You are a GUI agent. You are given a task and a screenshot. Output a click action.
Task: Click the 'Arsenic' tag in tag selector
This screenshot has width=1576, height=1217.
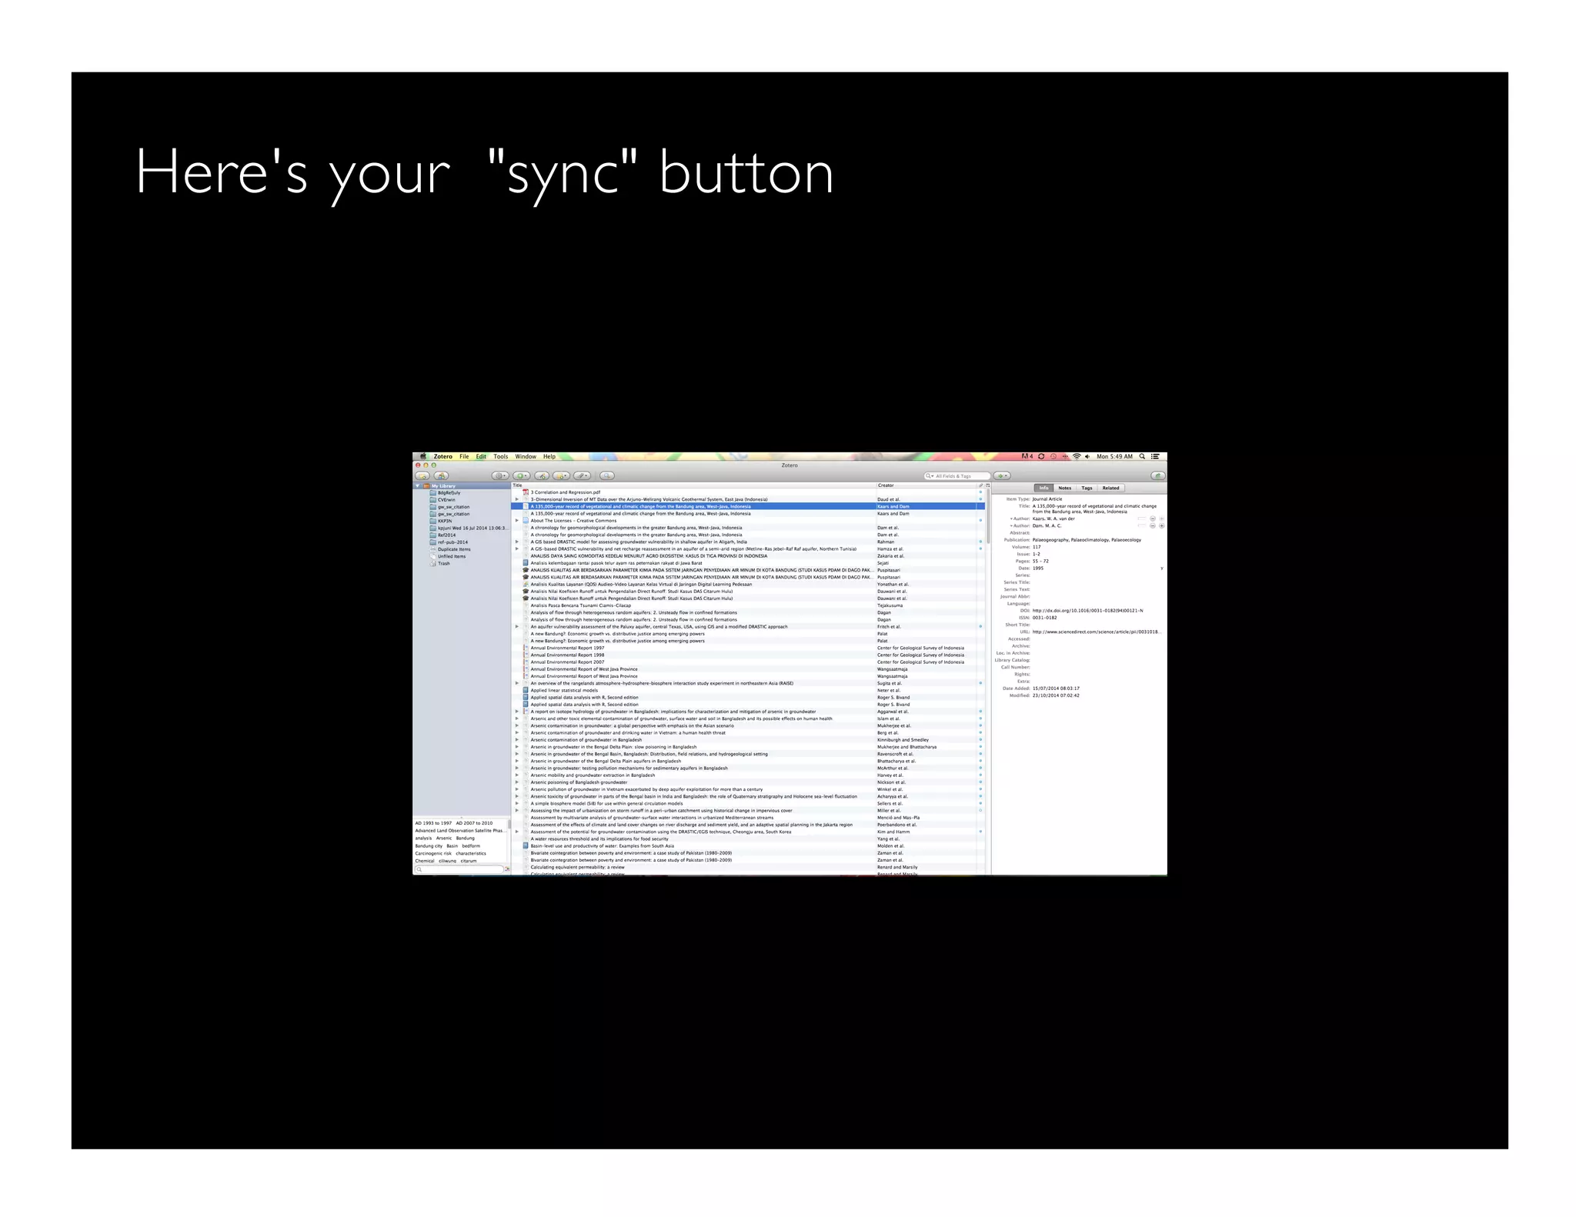point(444,839)
